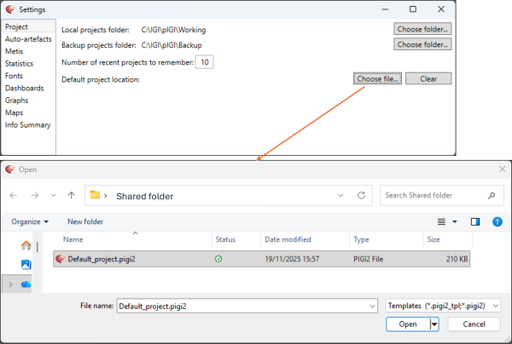This screenshot has height=344, width=512.
Task: Select Metis in the Settings category list
Action: pos(14,51)
